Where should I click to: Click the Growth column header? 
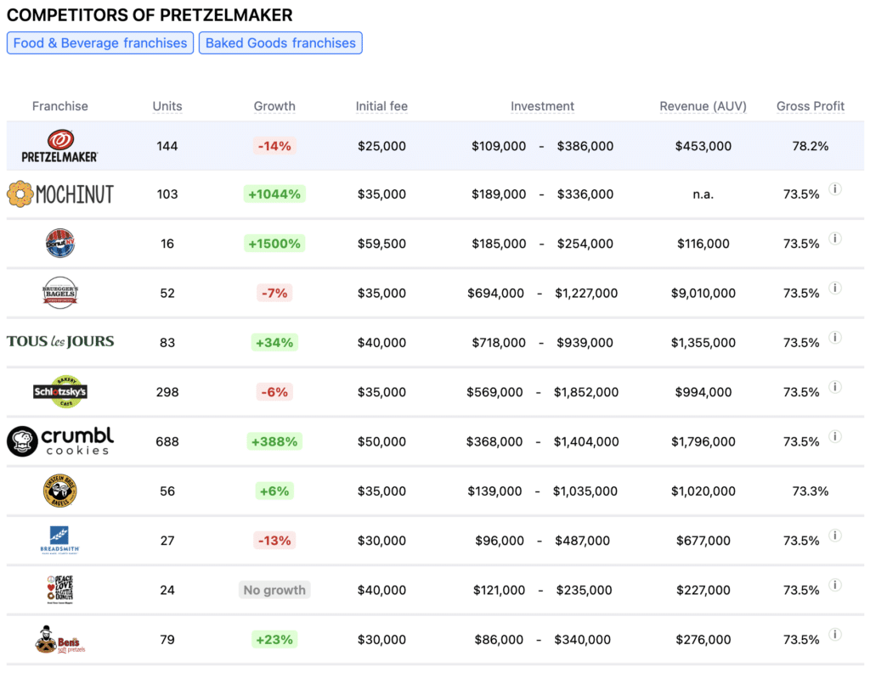(274, 106)
